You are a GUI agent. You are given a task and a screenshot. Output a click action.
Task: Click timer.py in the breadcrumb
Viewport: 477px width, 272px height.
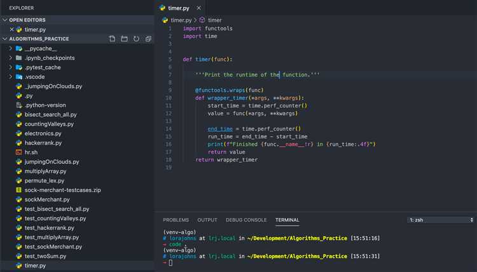[181, 20]
